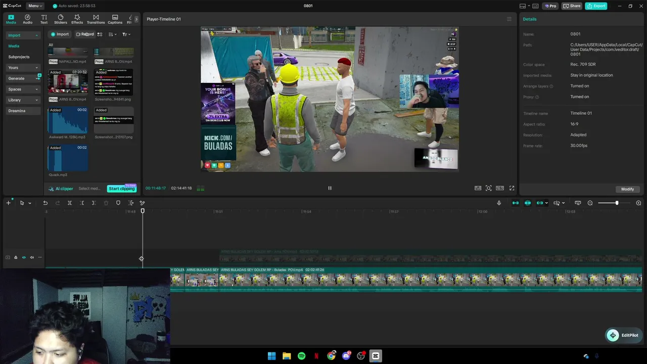Viewport: 647px width, 364px height.
Task: Delete right of playhead
Action: (94, 203)
